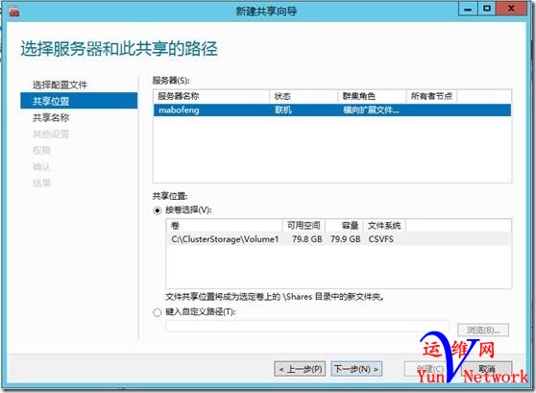536x393 pixels.
Task: Sort volumes by 容量 column
Action: click(344, 226)
